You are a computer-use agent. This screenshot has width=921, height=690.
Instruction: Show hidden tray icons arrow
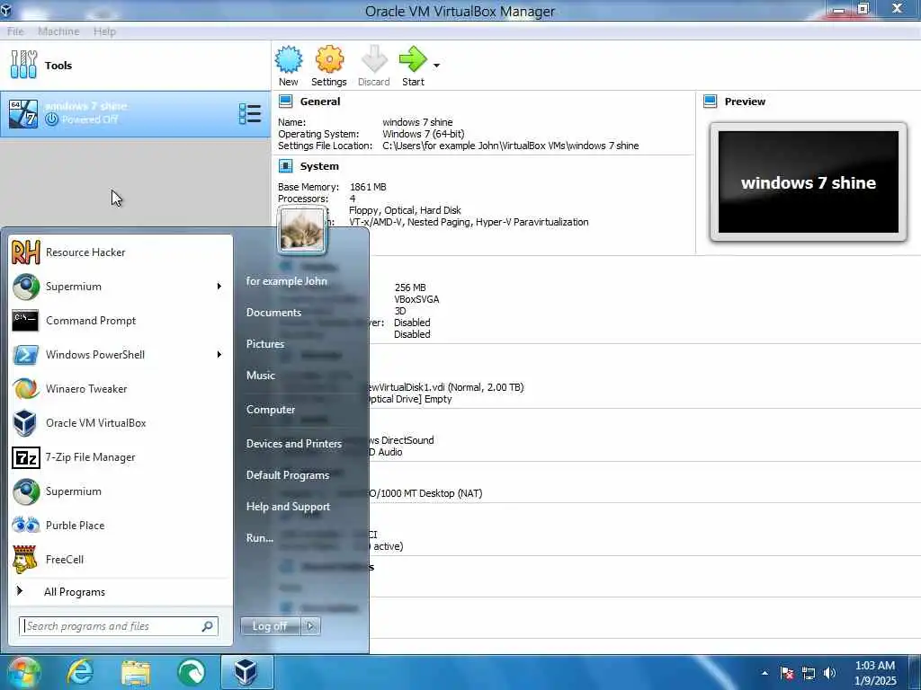pyautogui.click(x=765, y=673)
